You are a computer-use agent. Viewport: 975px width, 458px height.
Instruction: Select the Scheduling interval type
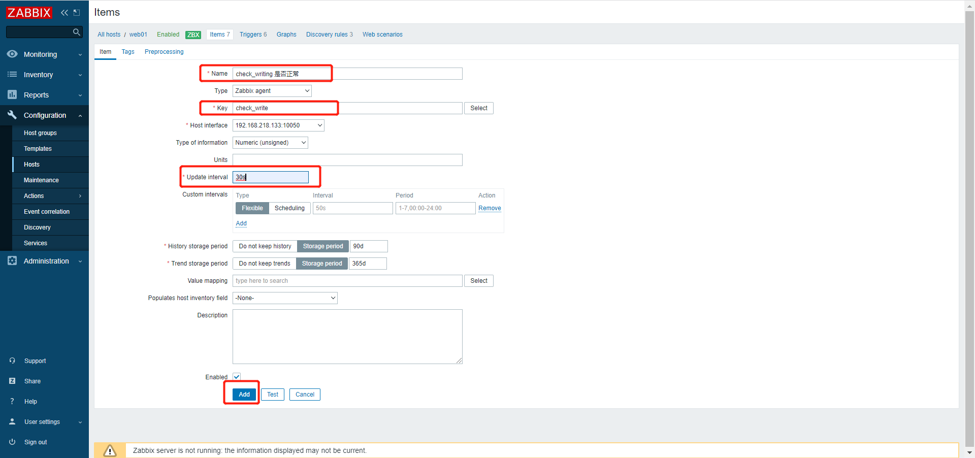pos(289,208)
